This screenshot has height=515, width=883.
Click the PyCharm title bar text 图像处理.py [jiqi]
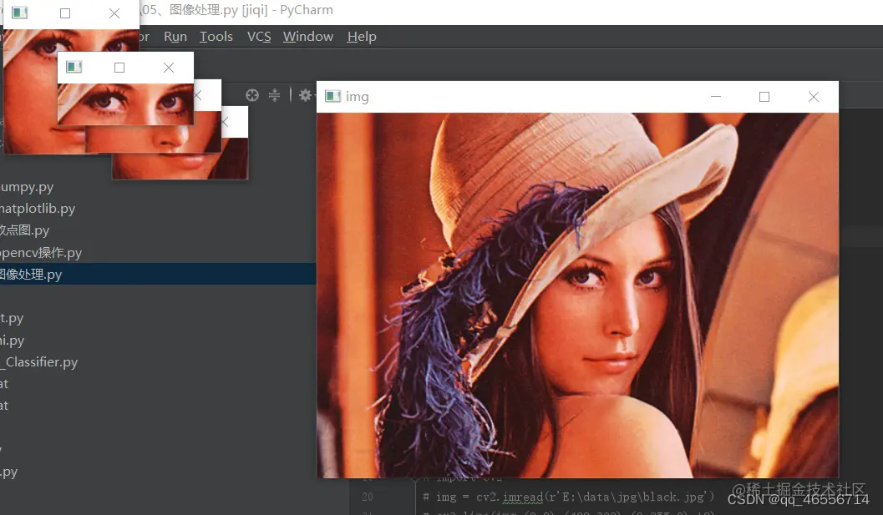point(219,10)
